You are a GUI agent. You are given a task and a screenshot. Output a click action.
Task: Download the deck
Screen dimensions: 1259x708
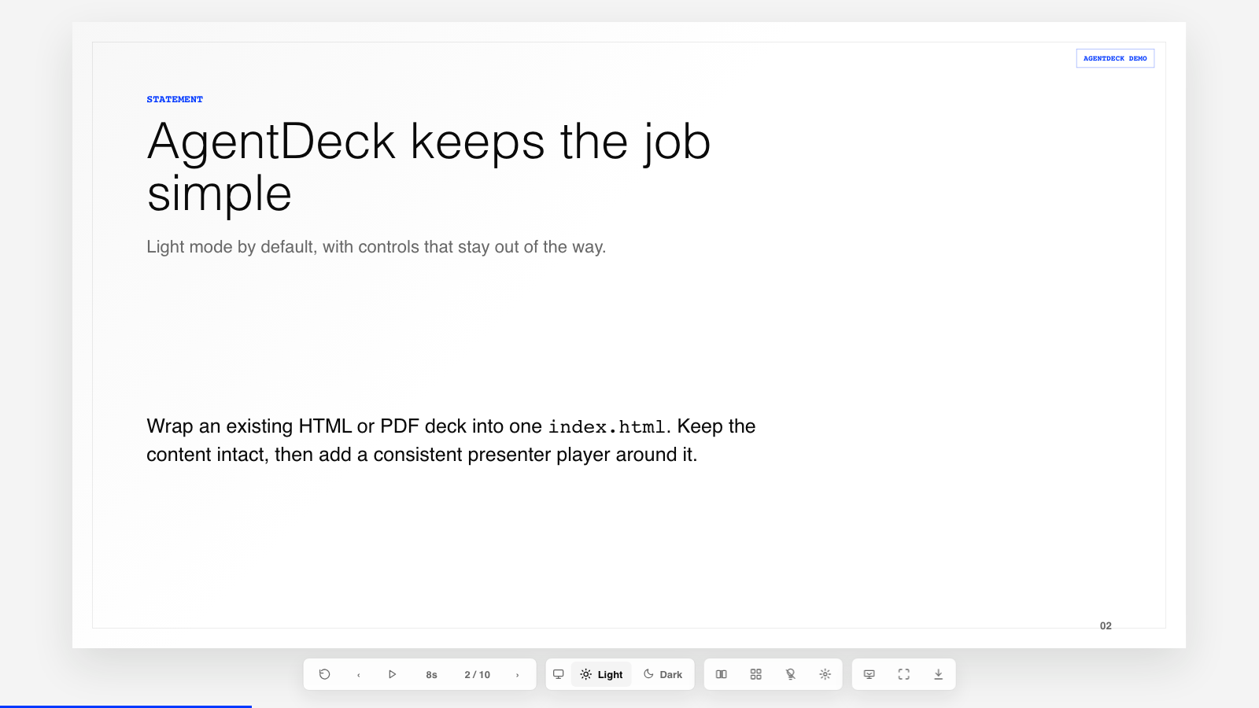click(x=938, y=674)
